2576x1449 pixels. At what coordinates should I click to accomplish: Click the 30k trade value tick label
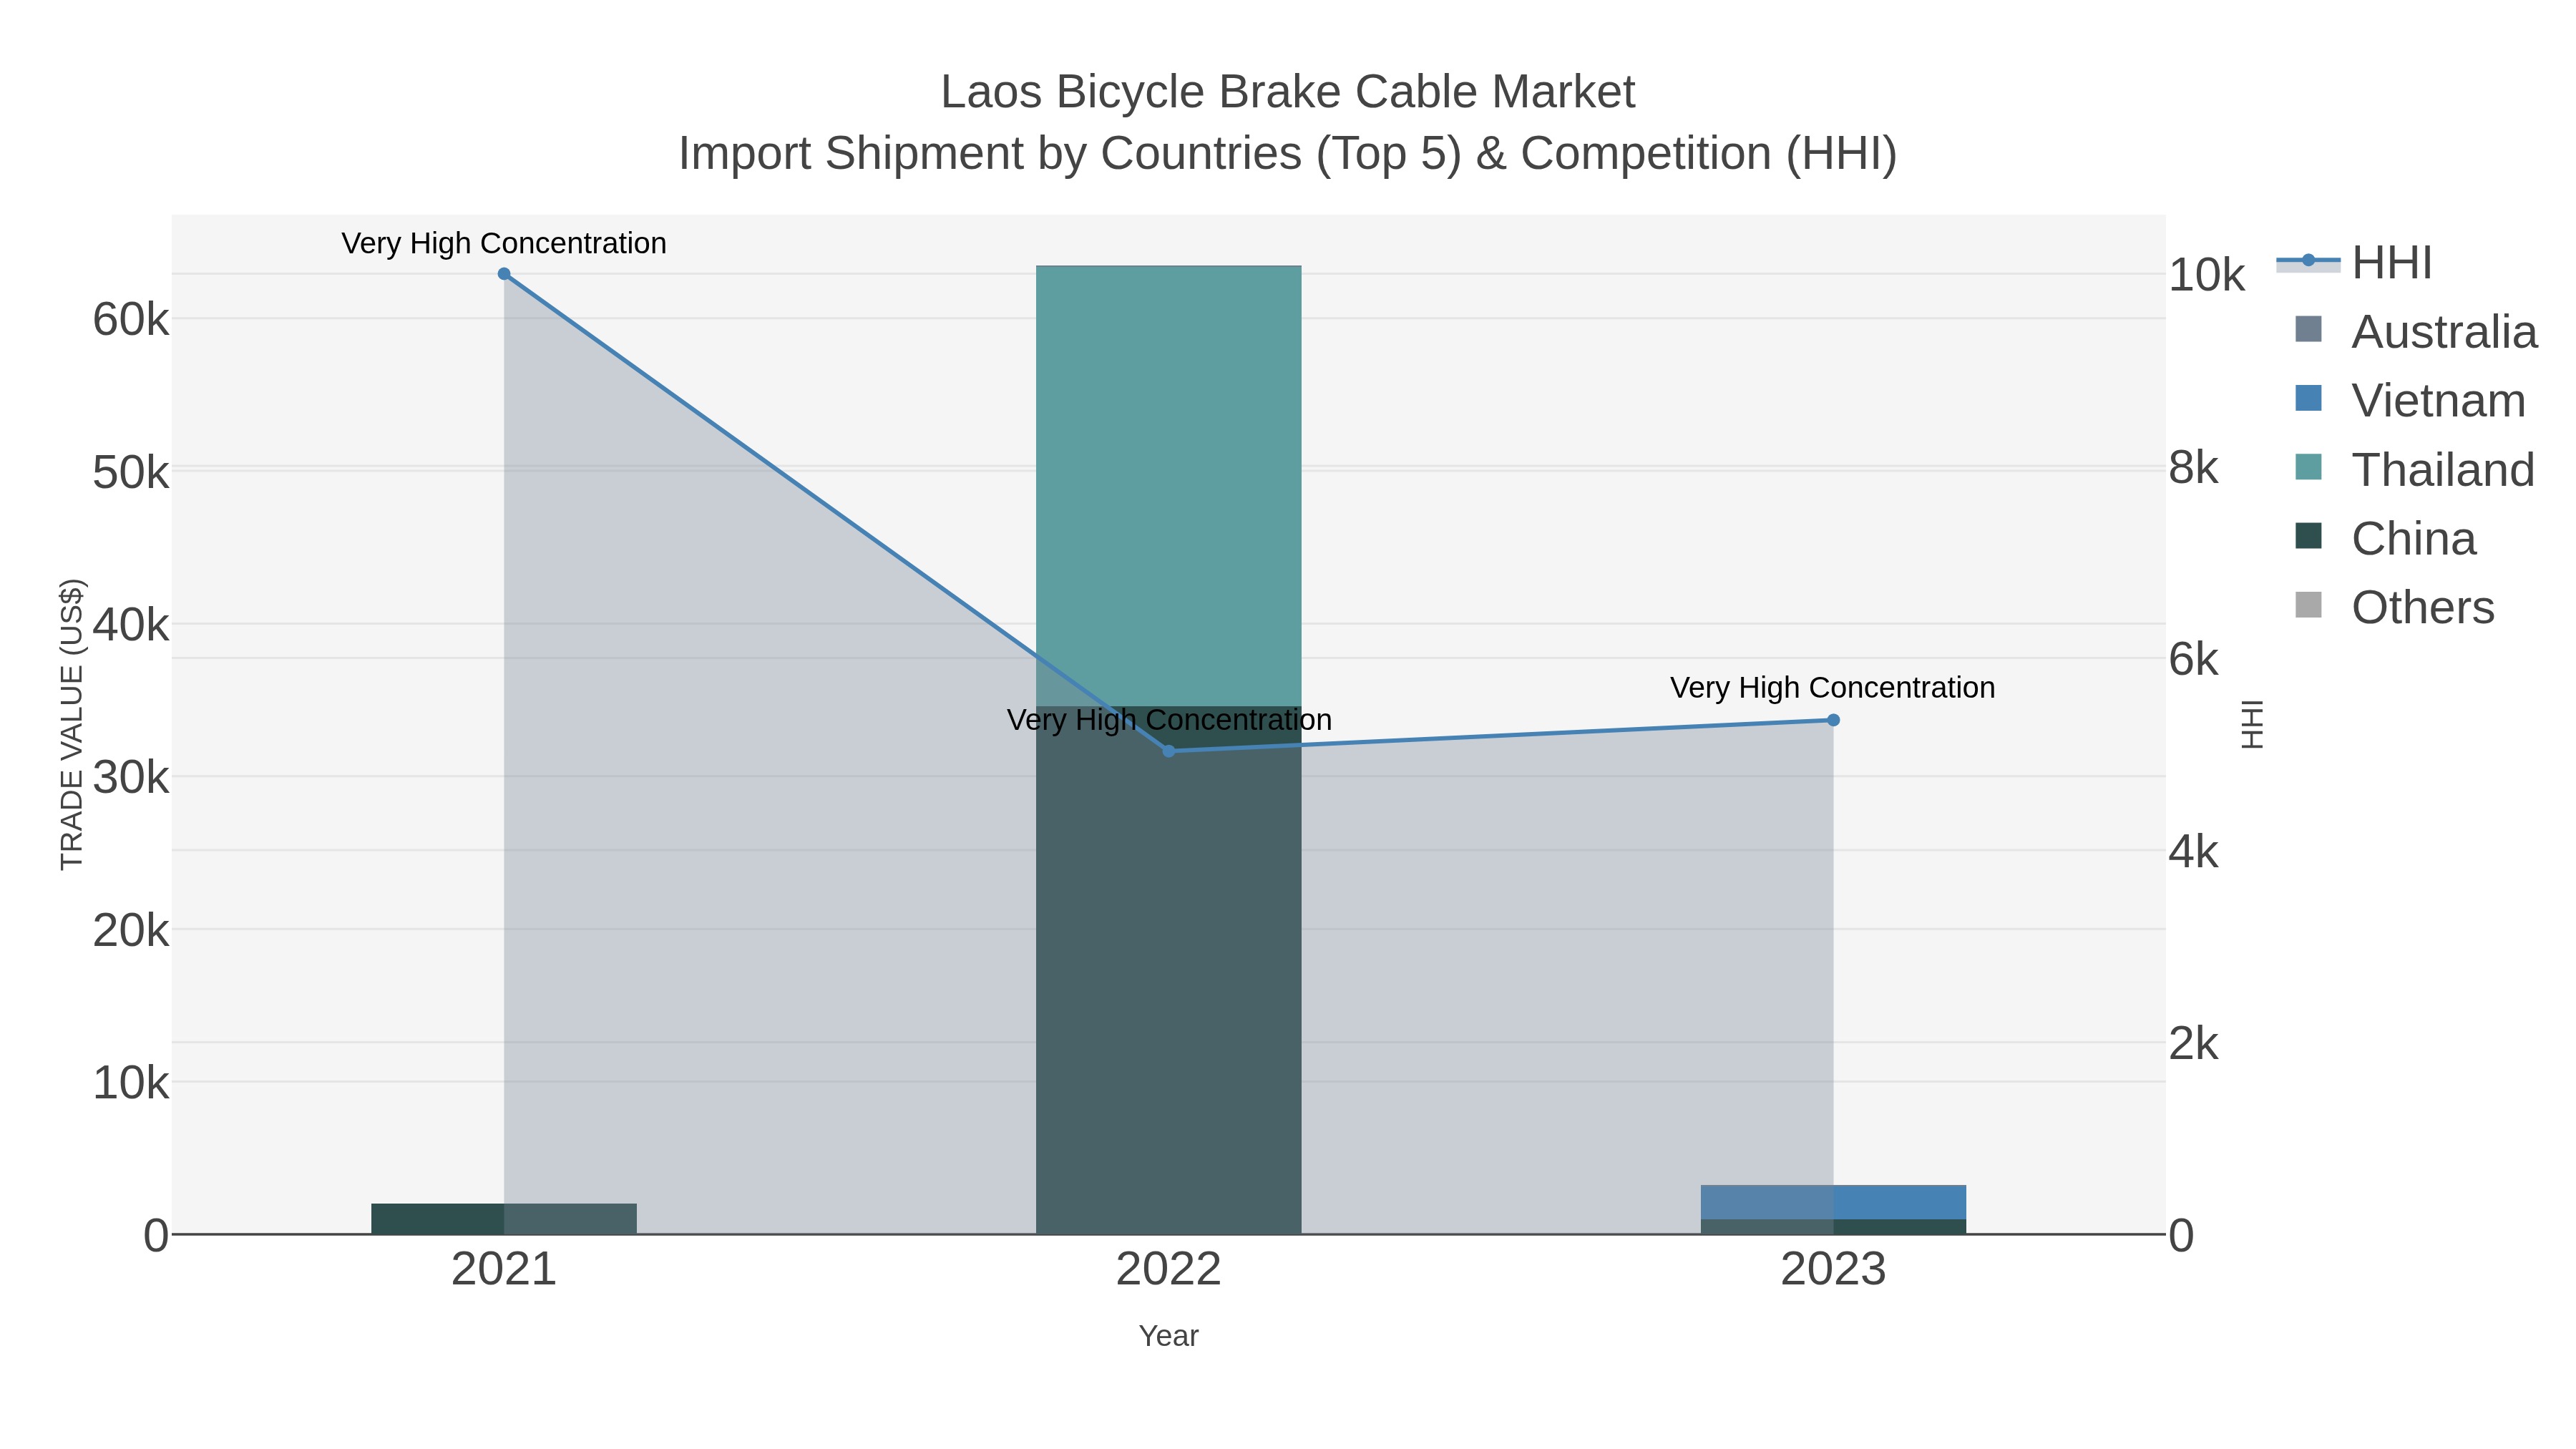(x=131, y=778)
